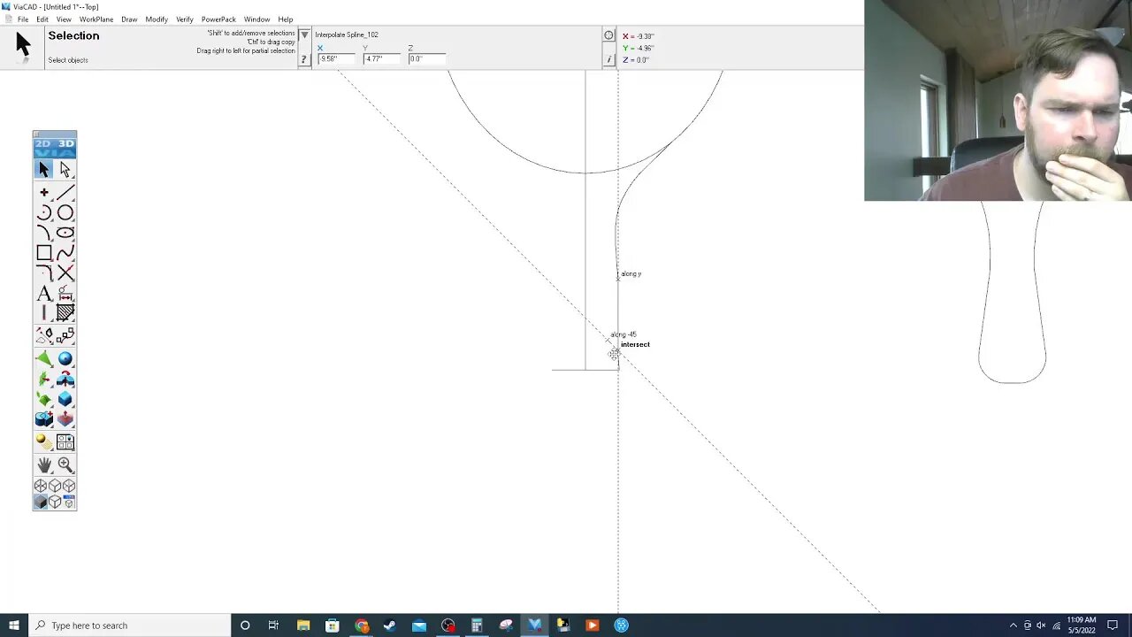Screen dimensions: 1132x637
Task: Pick the Hatch fill tool
Action: tap(65, 313)
